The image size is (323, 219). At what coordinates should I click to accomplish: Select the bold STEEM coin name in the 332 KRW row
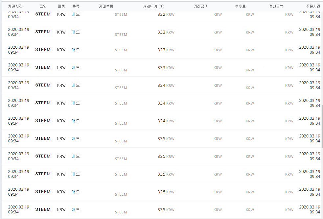click(43, 14)
